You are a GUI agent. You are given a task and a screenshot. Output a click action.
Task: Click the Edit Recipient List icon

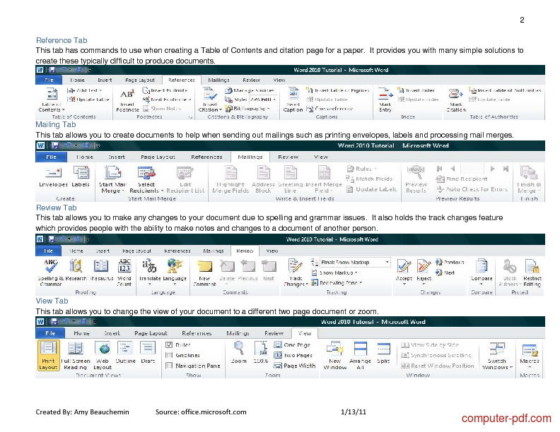click(185, 172)
